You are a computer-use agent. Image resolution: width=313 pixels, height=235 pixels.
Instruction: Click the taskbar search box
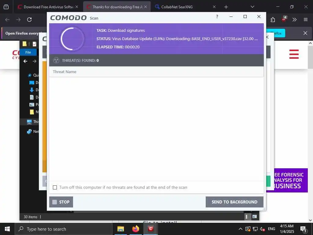(x=64, y=229)
